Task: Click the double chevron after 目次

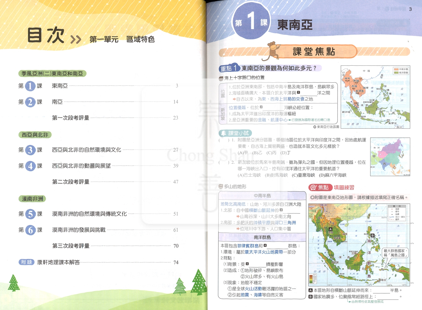Action: coord(76,39)
